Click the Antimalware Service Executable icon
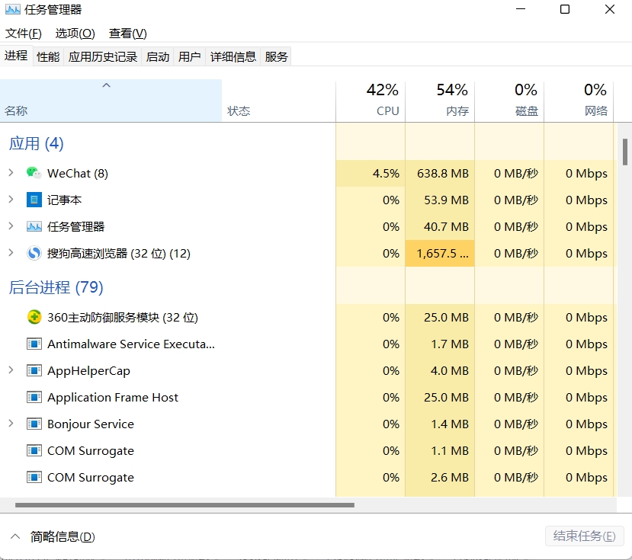Viewport: 632px width, 560px height. [x=34, y=344]
